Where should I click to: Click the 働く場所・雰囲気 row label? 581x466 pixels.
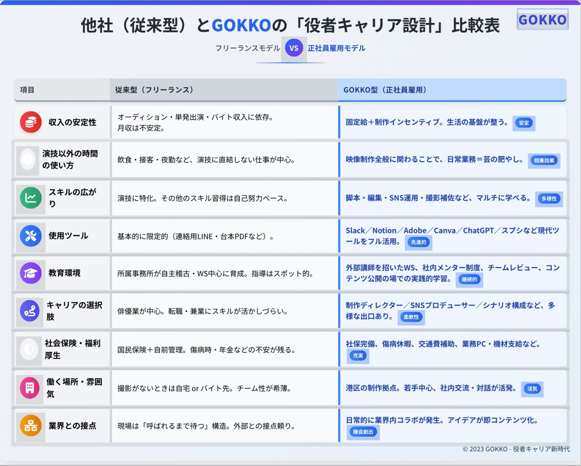pyautogui.click(x=74, y=388)
